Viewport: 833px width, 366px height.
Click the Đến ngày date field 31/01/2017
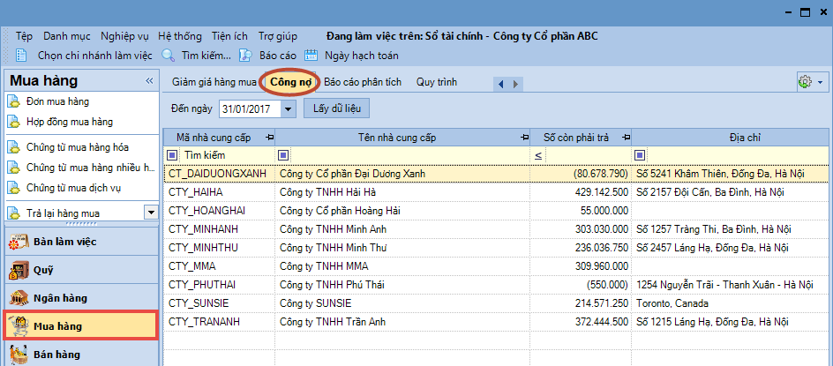pyautogui.click(x=251, y=109)
